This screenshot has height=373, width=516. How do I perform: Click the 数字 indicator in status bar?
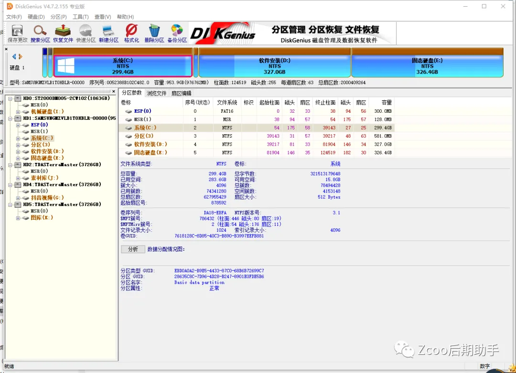(485, 366)
